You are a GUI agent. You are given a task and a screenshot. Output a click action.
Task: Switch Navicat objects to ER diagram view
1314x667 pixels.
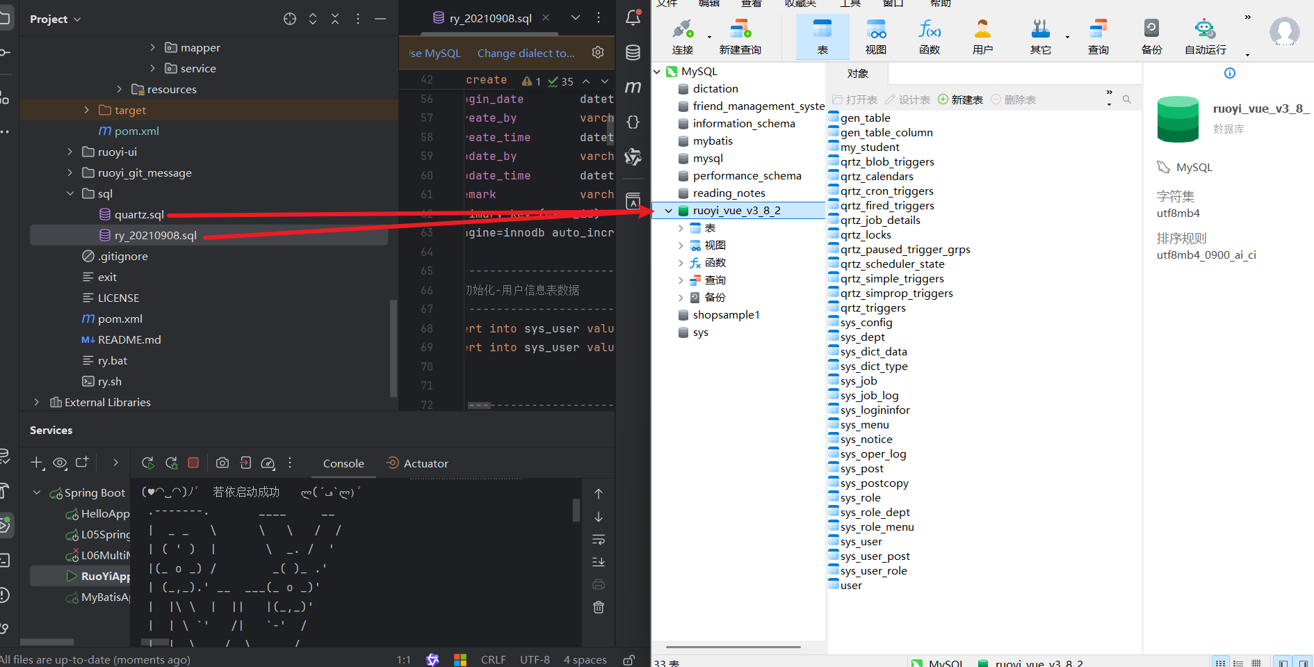[1256, 662]
